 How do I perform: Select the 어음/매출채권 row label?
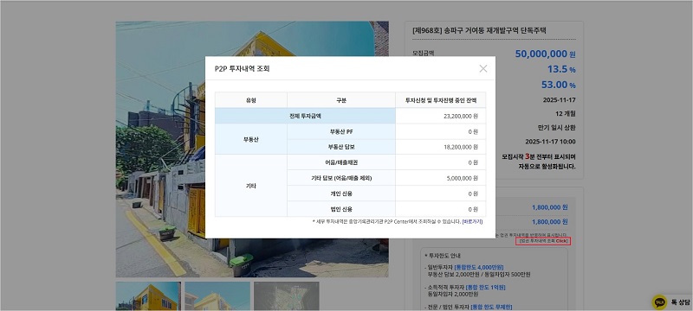tap(341, 162)
